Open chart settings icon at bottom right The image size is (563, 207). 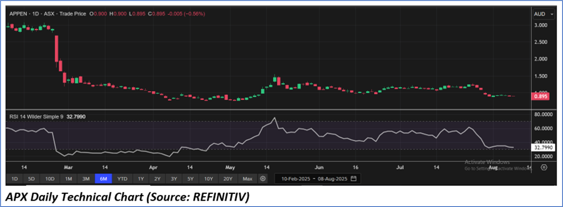point(544,167)
